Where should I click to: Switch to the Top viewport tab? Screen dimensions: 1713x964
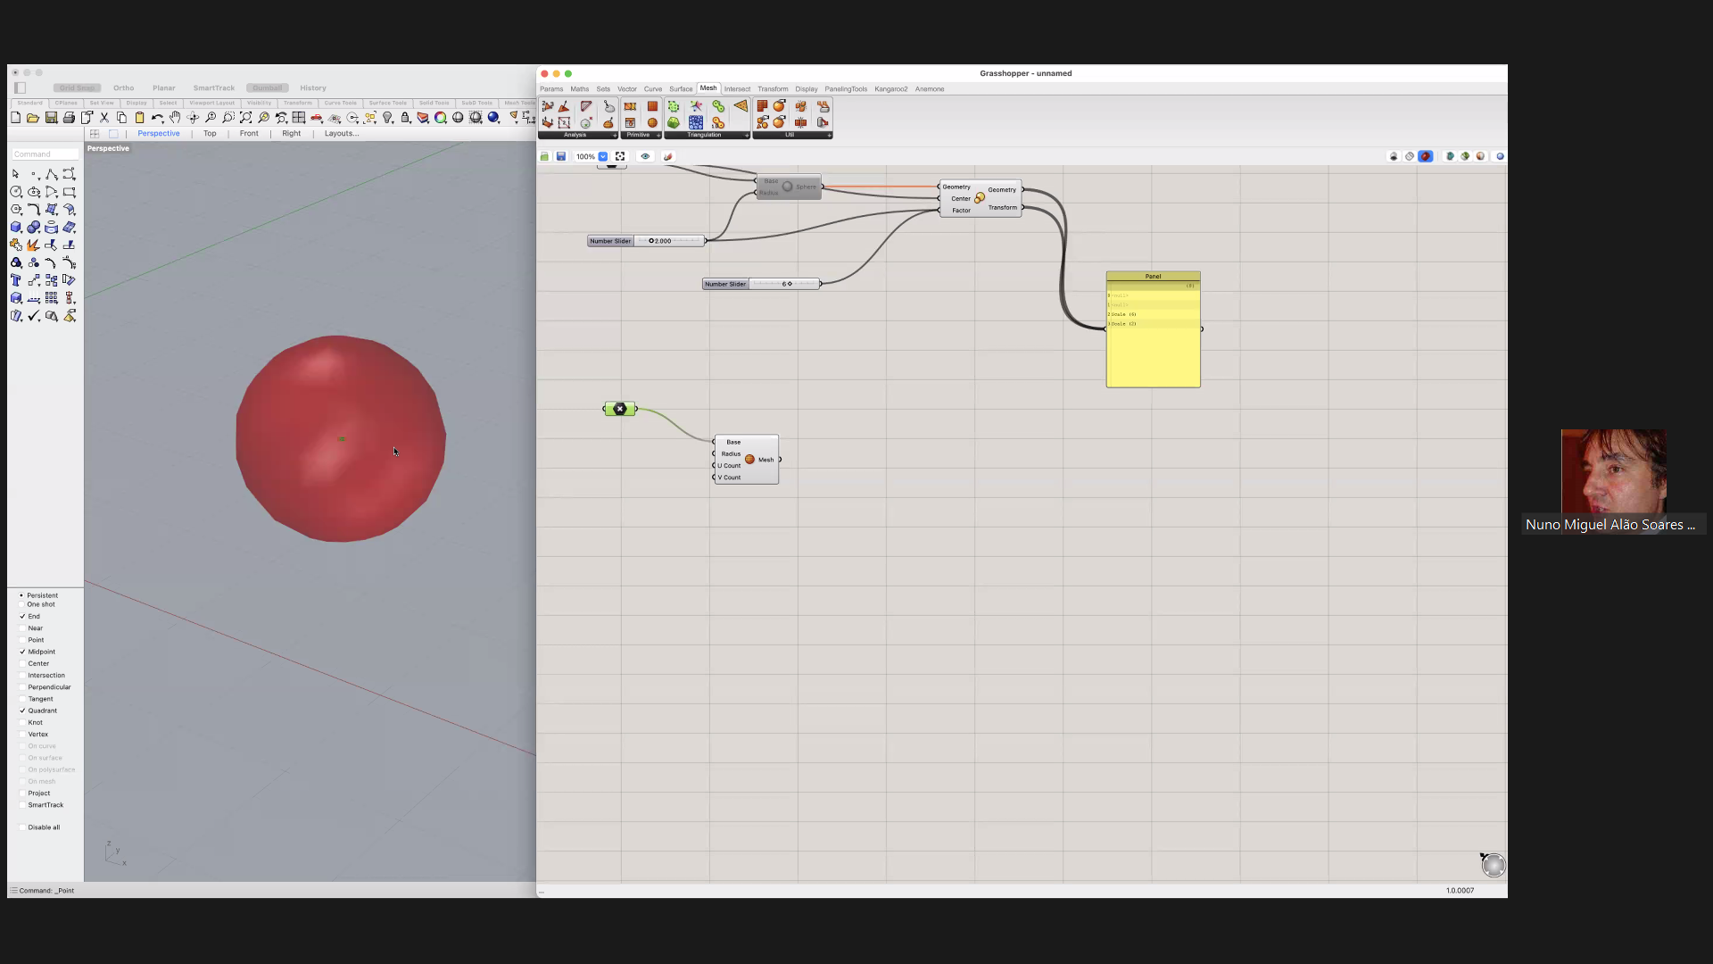[x=210, y=134]
